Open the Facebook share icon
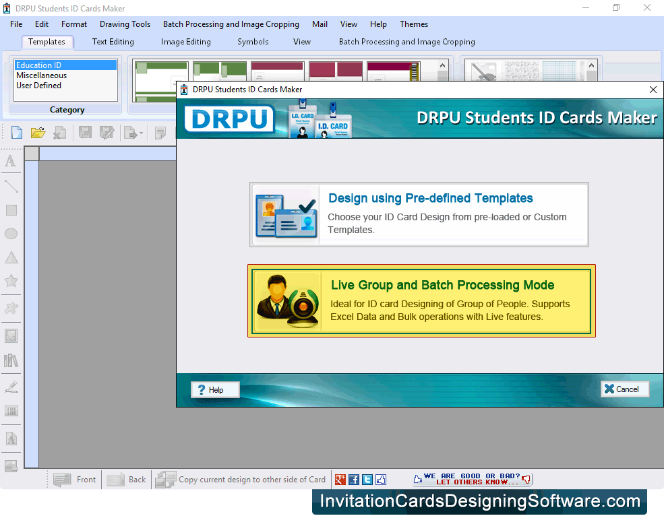The height and width of the screenshot is (516, 664). [354, 480]
